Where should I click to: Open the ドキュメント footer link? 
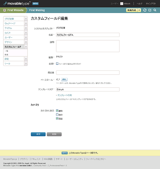tap(36, 159)
